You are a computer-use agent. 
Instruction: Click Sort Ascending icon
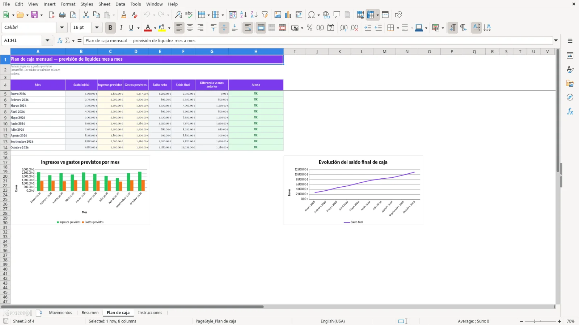[244, 15]
